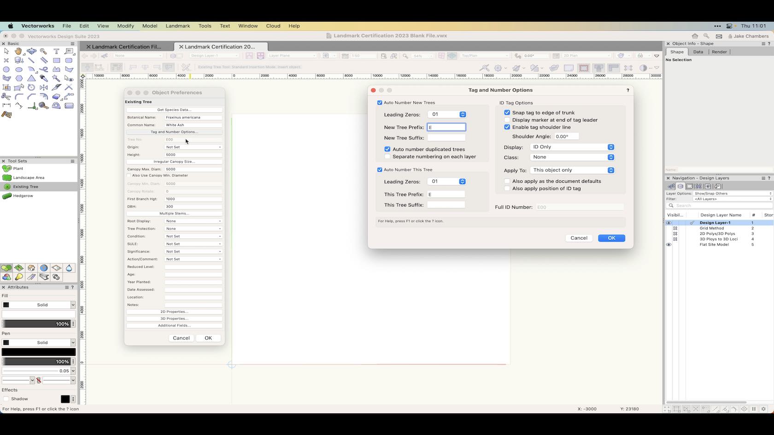Select the Plant tool in Tool Sets
The height and width of the screenshot is (435, 774).
tap(18, 168)
